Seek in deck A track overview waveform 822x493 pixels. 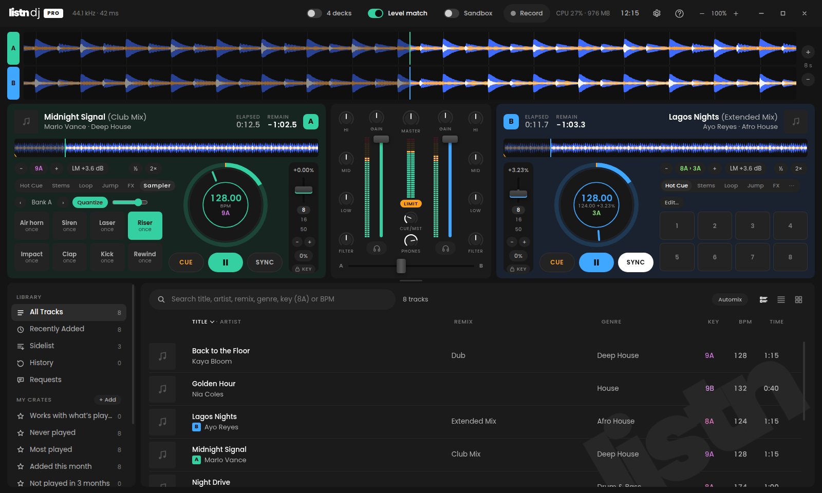166,148
